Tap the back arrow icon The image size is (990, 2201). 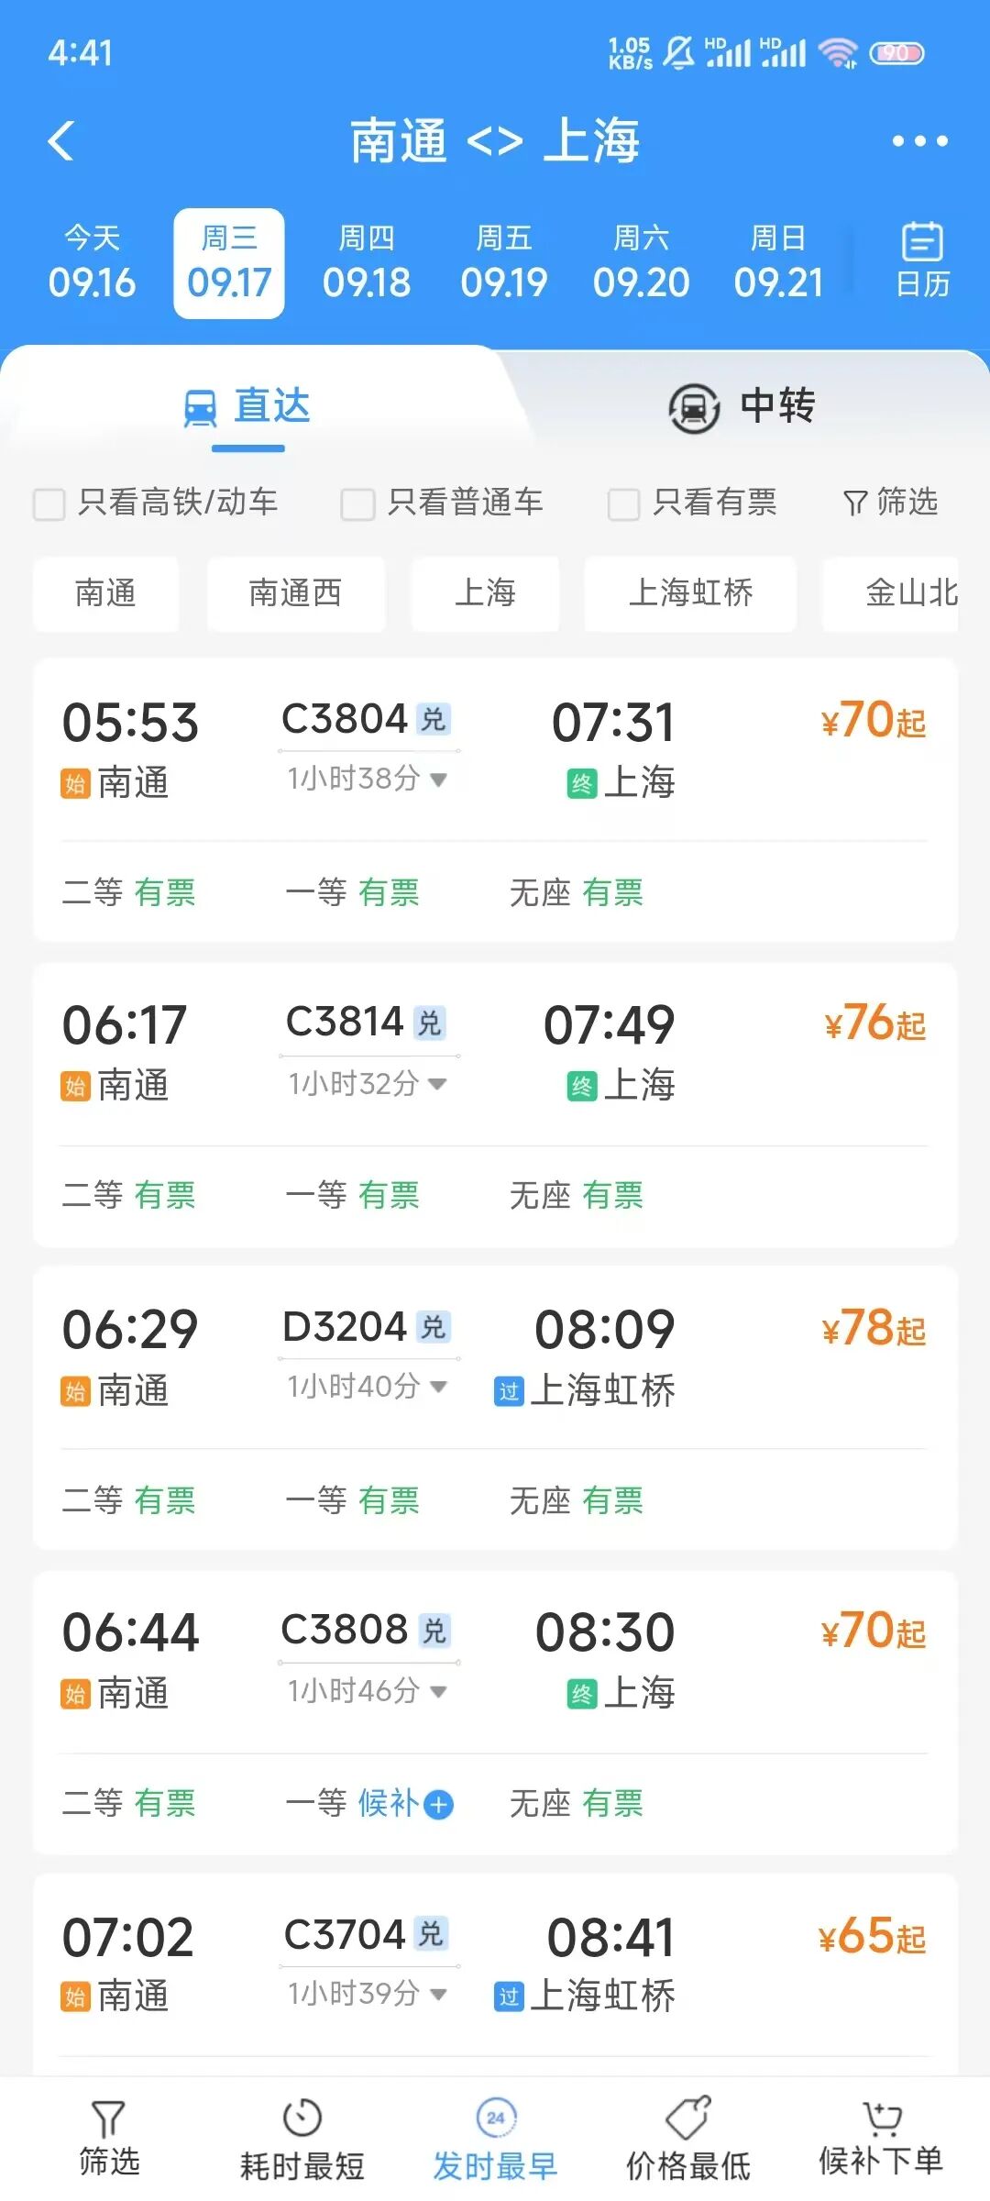click(x=61, y=141)
